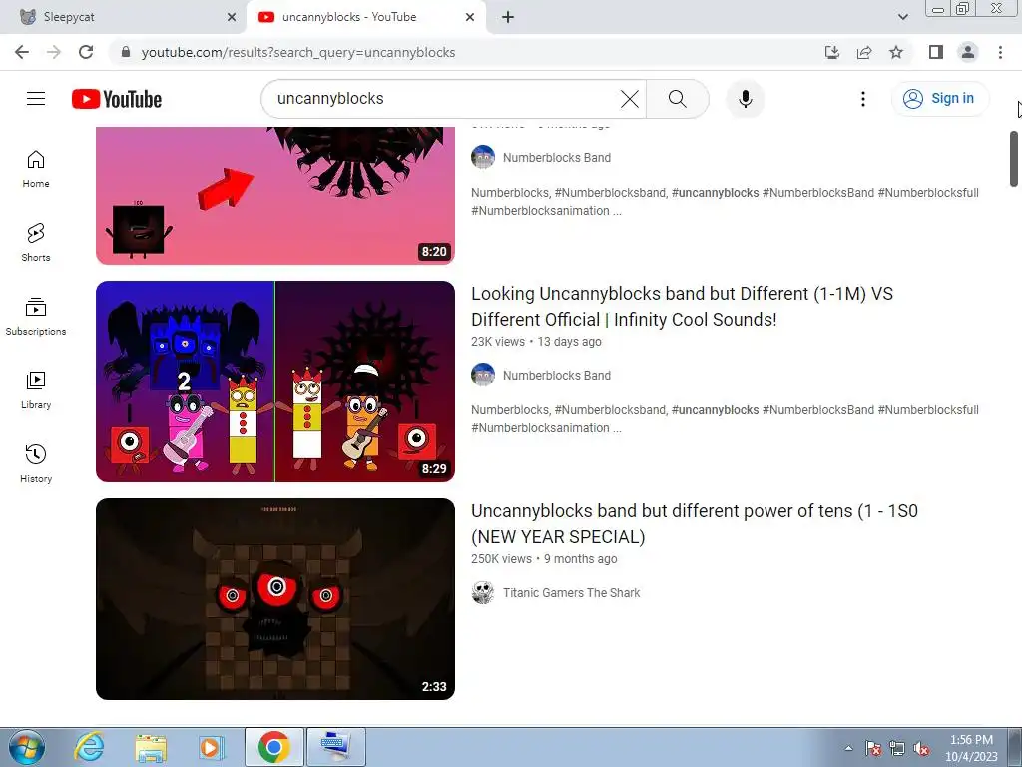This screenshot has height=767, width=1022.
Task: Go to Home in the sidebar
Action: pos(36,169)
